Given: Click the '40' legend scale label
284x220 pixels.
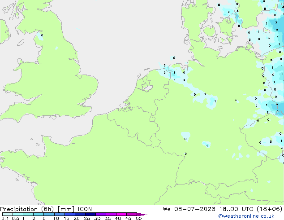Looking at the screenshot, I should 118,218.
